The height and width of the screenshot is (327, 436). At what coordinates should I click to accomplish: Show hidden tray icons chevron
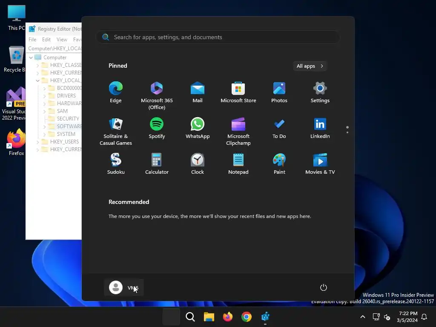pyautogui.click(x=363, y=317)
